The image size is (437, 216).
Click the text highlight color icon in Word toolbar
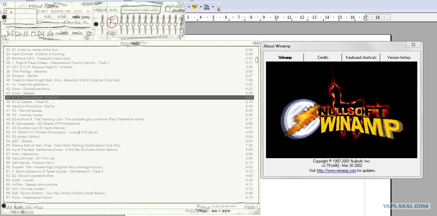point(195,7)
